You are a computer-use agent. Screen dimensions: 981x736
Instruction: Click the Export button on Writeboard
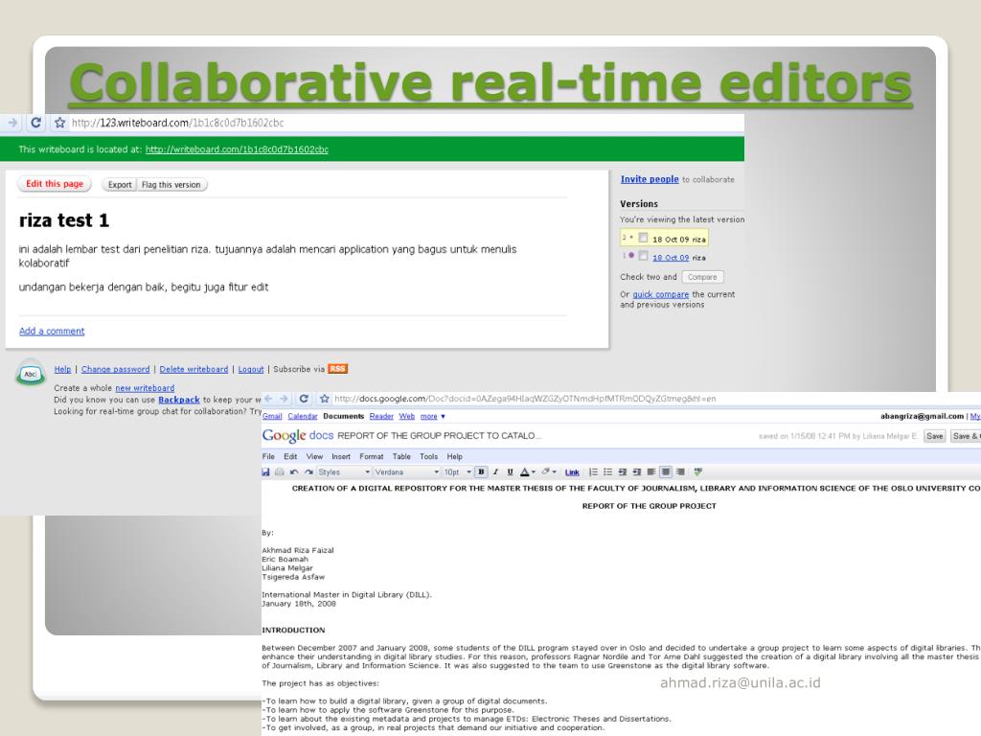[120, 185]
